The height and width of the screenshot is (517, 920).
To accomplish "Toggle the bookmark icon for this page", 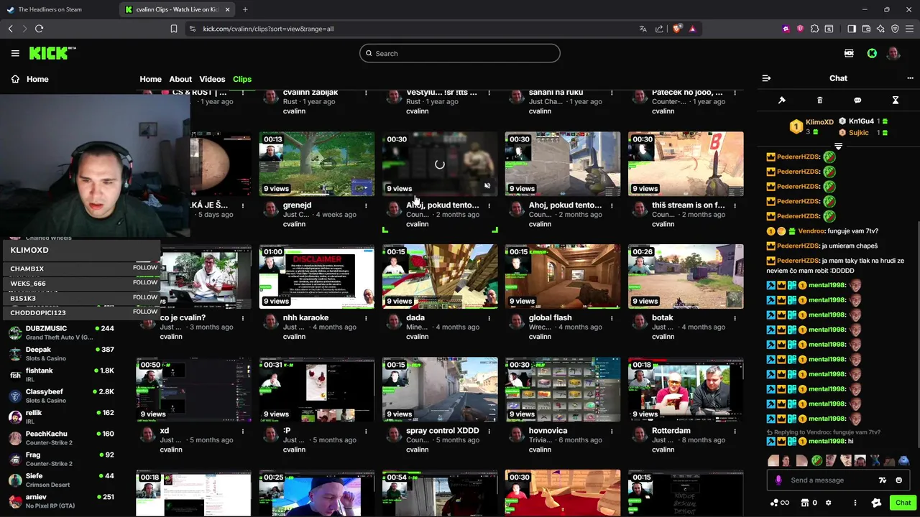I will pos(173,29).
